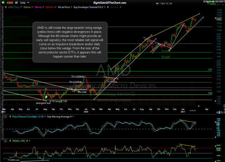Screen dimensions: 225x162
Task: Open the 50ema indicator dropdown
Action: (x=32, y=7)
